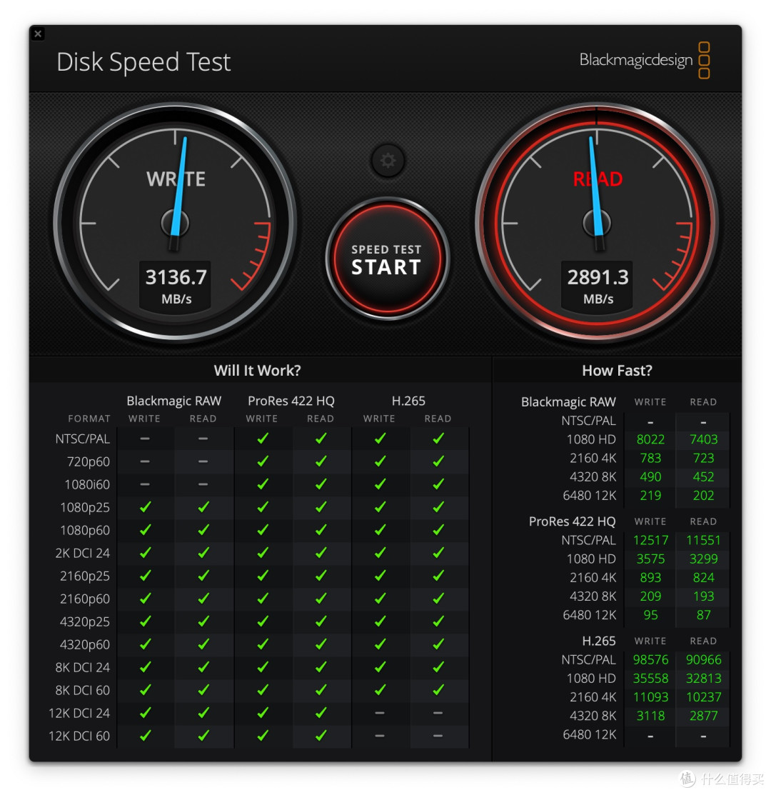Select the 1080p25 format row label

[85, 508]
